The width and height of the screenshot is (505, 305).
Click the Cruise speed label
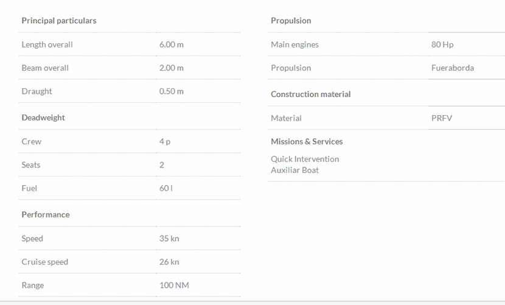45,262
